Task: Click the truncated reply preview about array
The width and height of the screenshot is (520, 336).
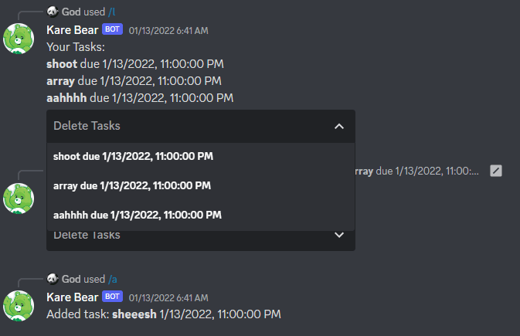Action: click(x=417, y=171)
